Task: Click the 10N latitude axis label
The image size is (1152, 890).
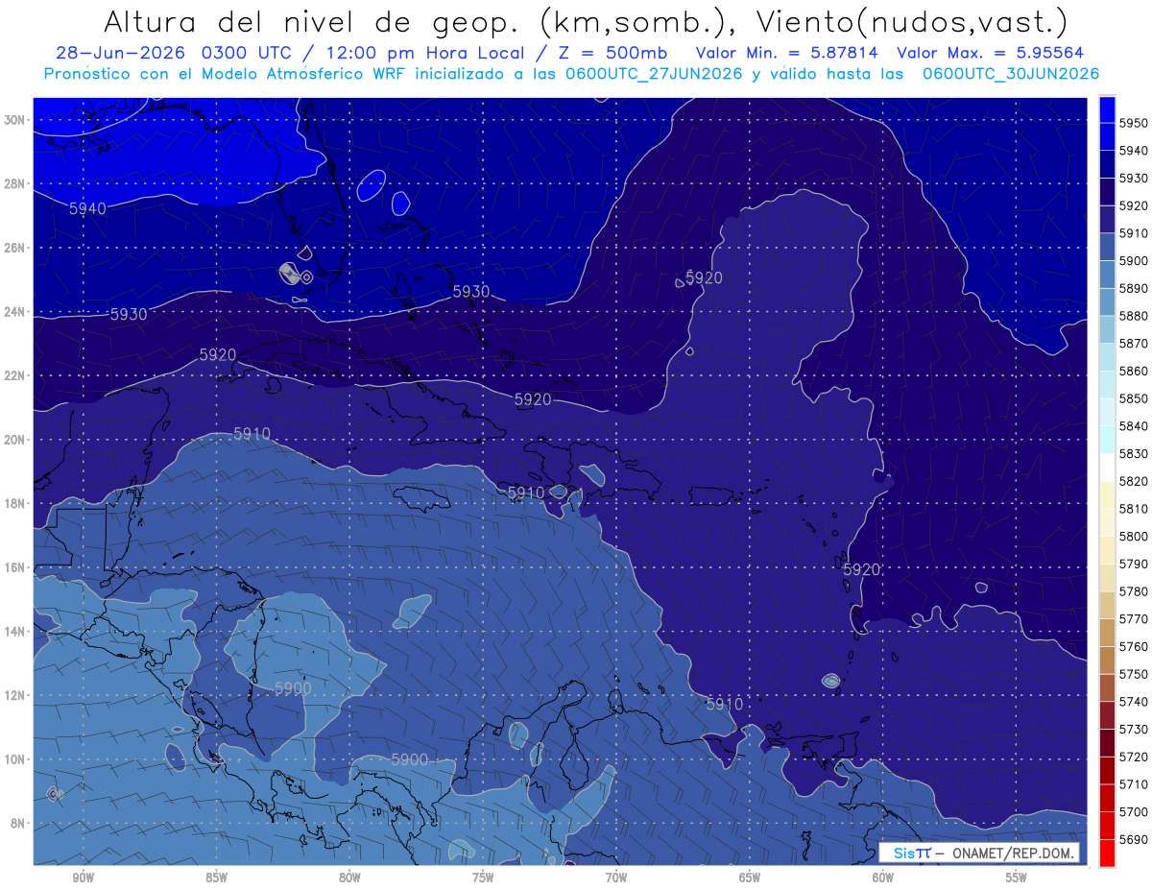Action: tap(12, 759)
